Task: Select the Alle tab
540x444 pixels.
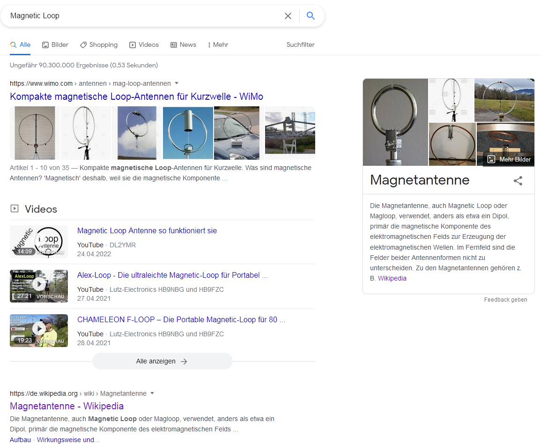Action: (20, 45)
